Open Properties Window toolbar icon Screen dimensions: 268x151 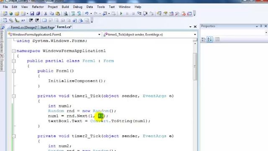(x=165, y=13)
